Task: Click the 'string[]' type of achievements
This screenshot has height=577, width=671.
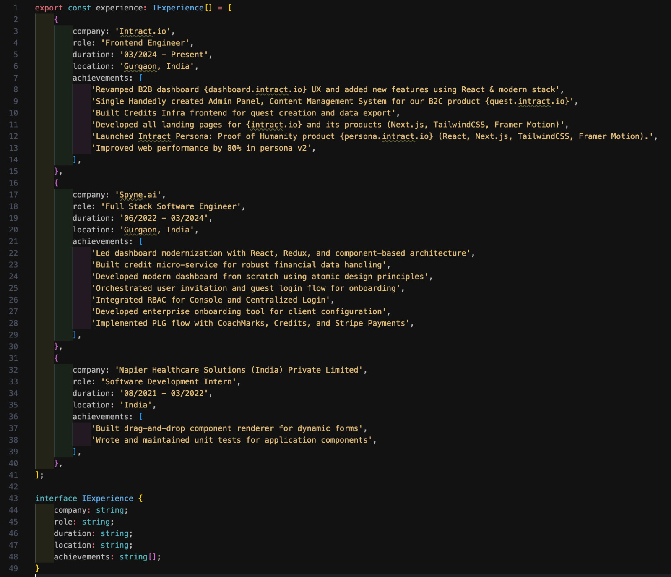Action: pos(138,557)
